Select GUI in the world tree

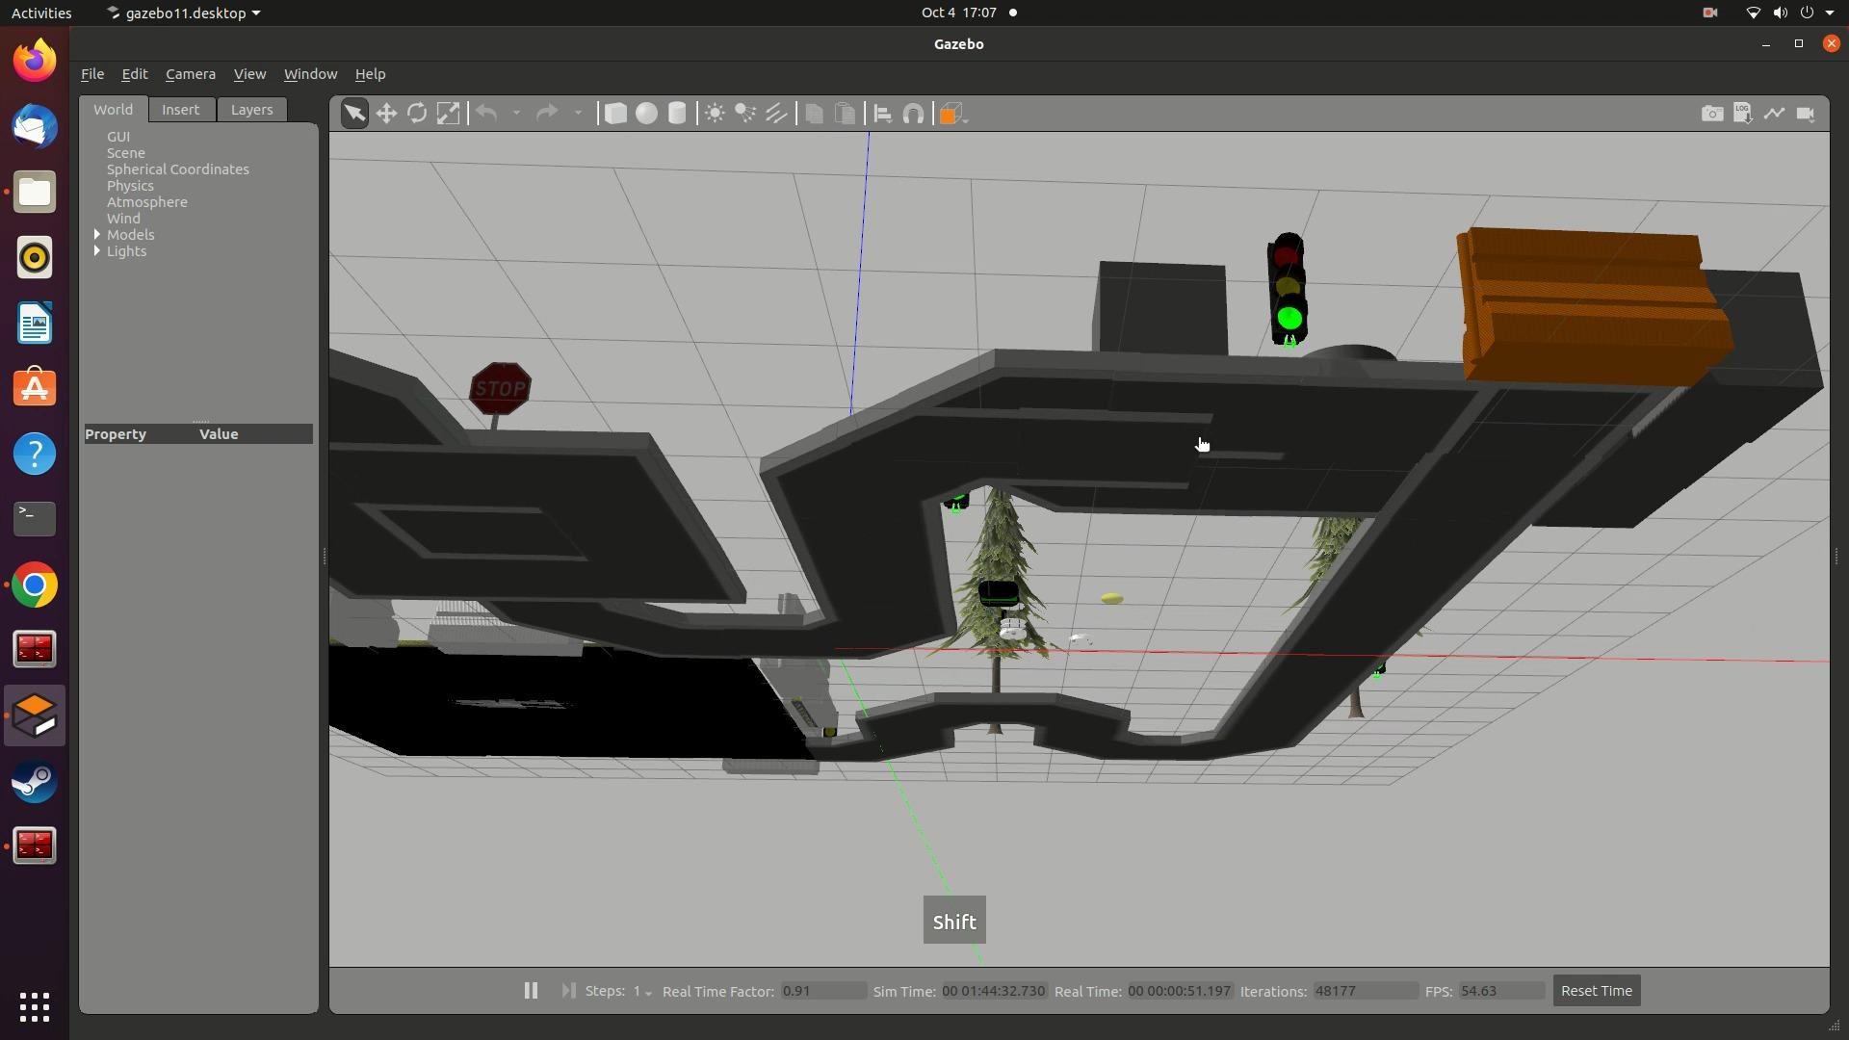[118, 137]
